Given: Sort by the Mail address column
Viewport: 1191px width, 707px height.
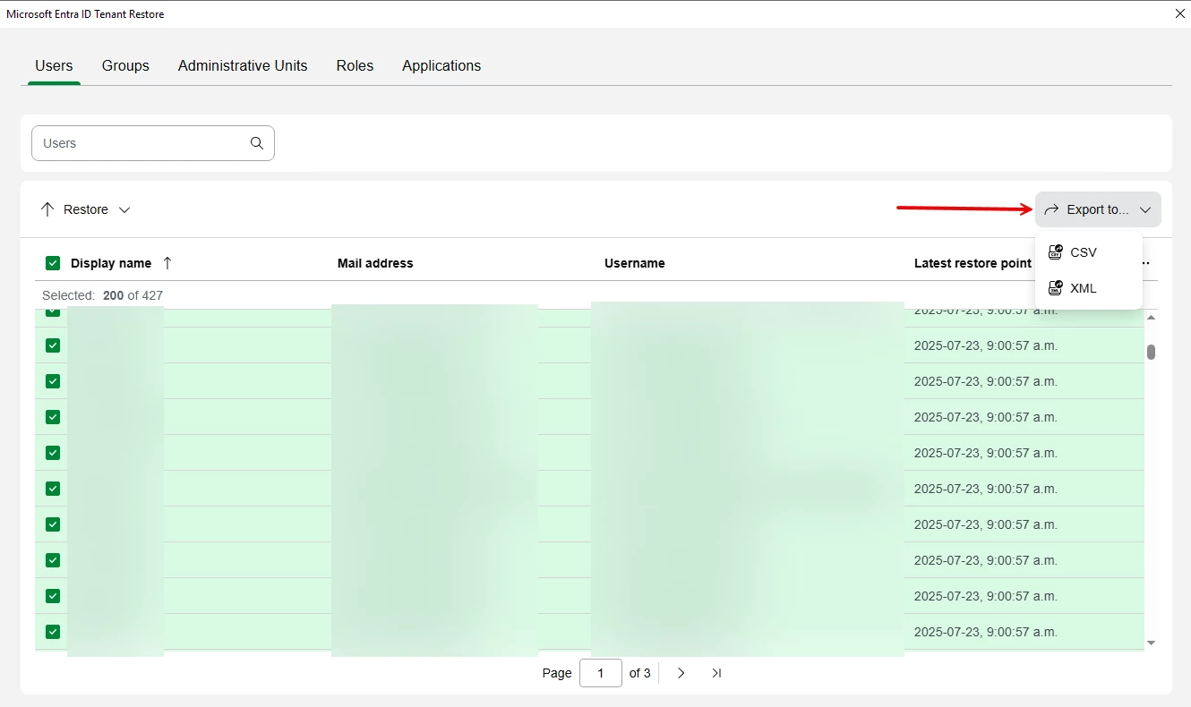Looking at the screenshot, I should [x=375, y=263].
